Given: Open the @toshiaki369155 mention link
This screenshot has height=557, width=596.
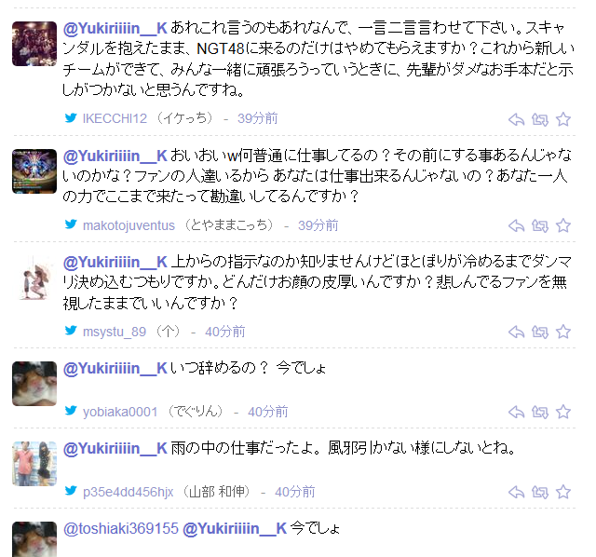Looking at the screenshot, I should point(121,528).
